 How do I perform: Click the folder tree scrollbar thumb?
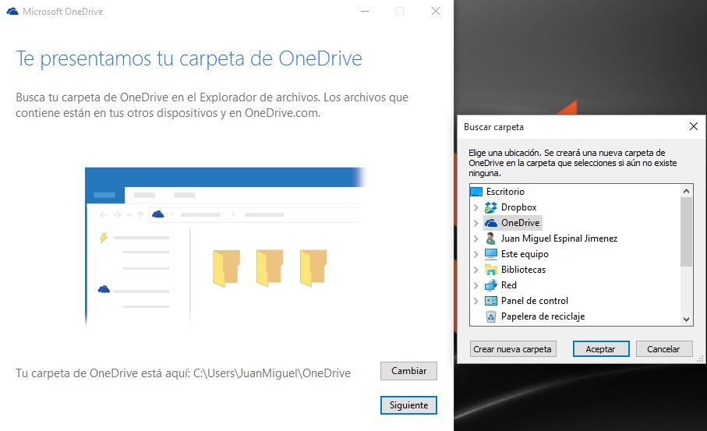pyautogui.click(x=686, y=231)
